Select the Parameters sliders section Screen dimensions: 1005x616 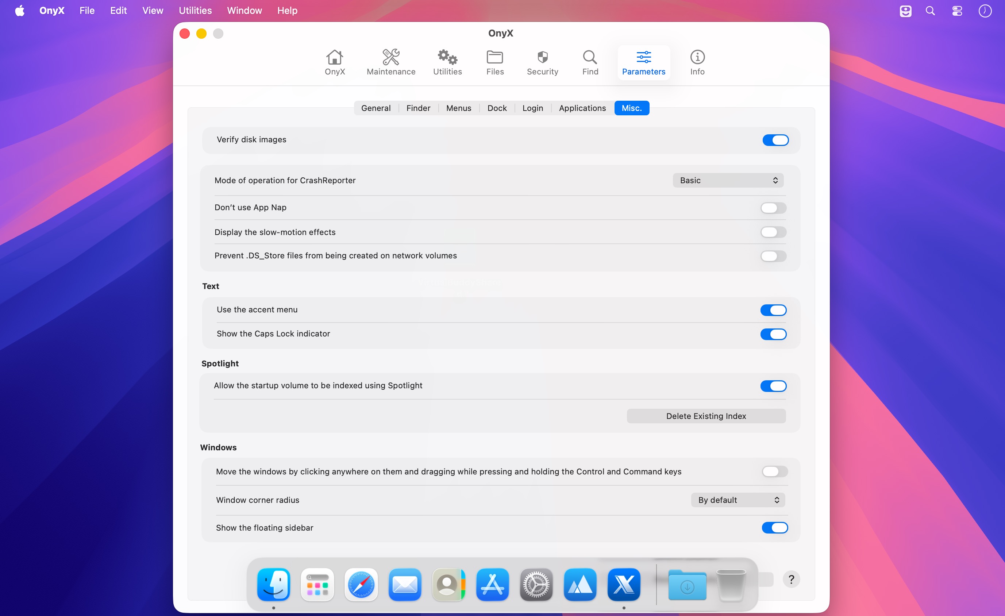coord(643,63)
